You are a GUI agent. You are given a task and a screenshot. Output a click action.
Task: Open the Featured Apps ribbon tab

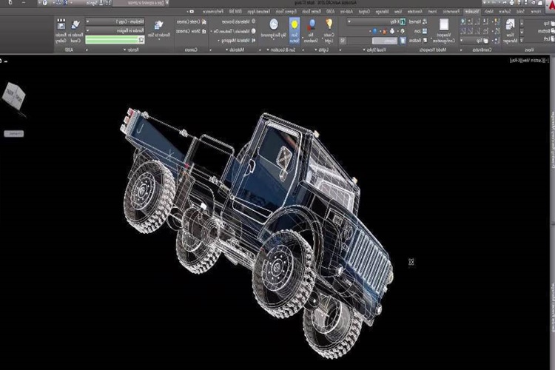tap(259, 12)
